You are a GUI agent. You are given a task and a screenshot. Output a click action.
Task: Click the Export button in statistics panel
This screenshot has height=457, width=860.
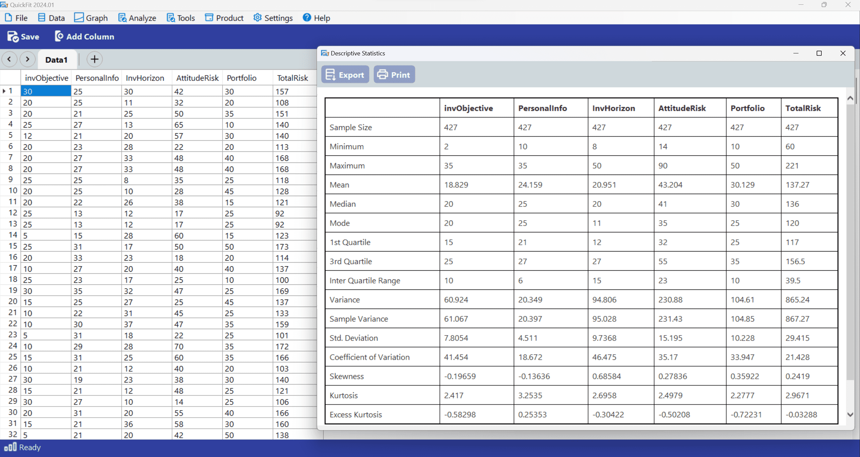coord(345,75)
